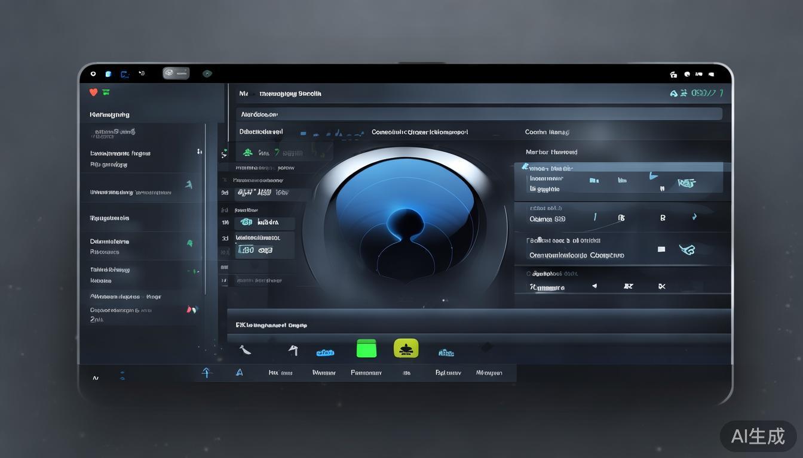This screenshot has height=458, width=803.
Task: Click the knife-shaped tool icon in dock
Action: (x=244, y=350)
